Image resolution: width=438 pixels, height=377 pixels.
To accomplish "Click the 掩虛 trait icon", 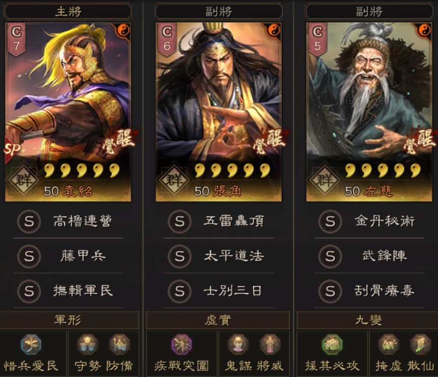I will (389, 344).
